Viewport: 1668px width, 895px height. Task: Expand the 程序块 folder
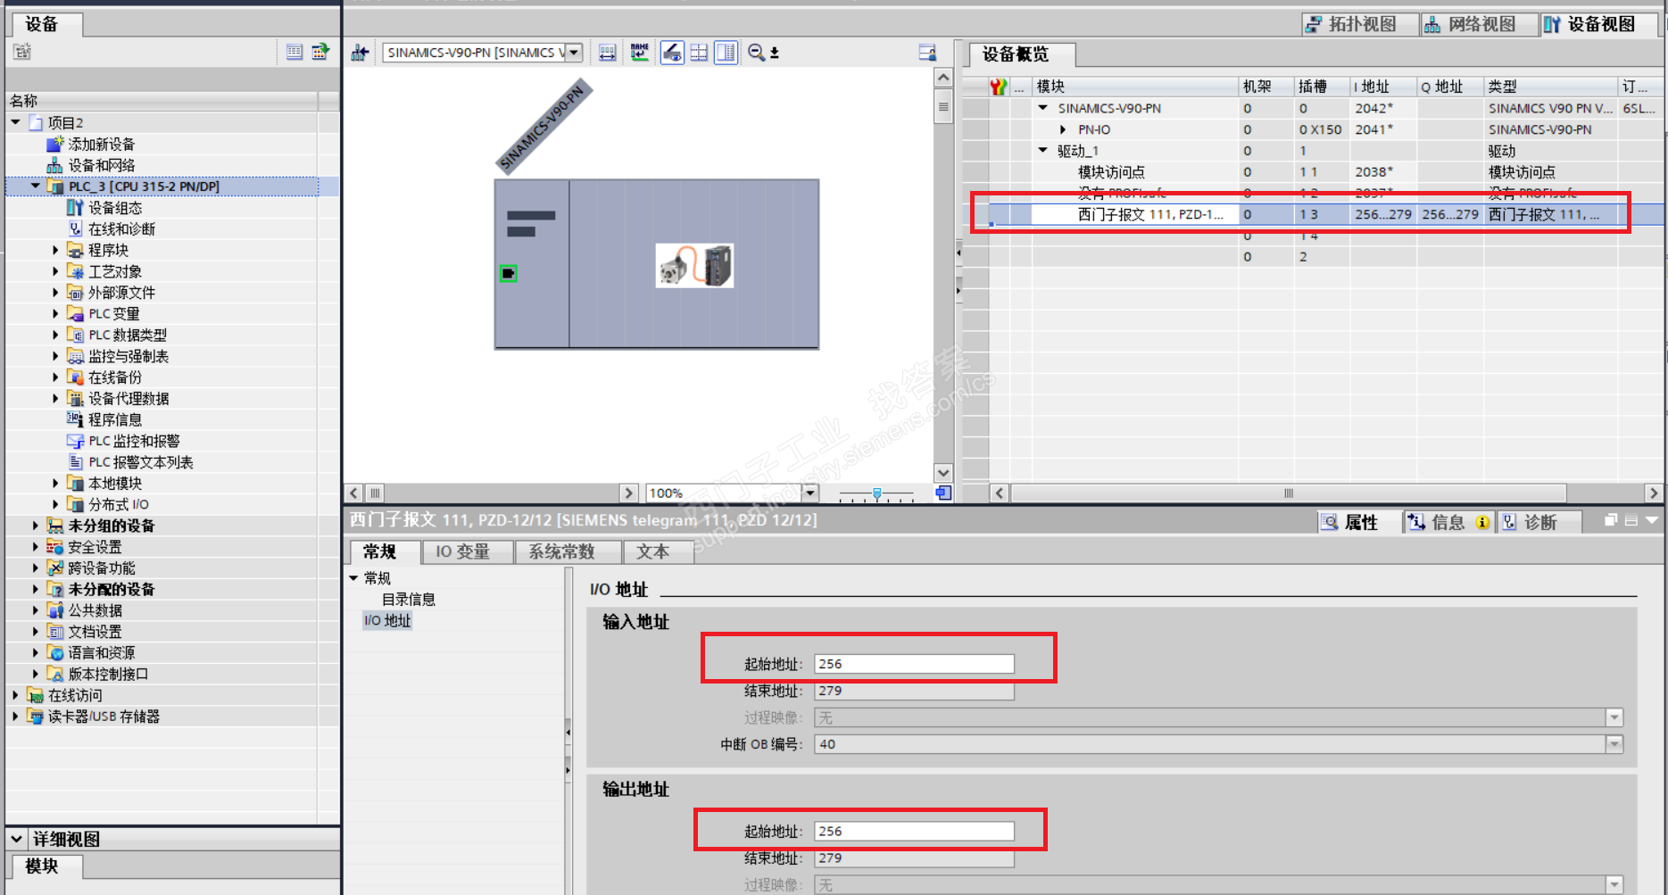tap(55, 251)
